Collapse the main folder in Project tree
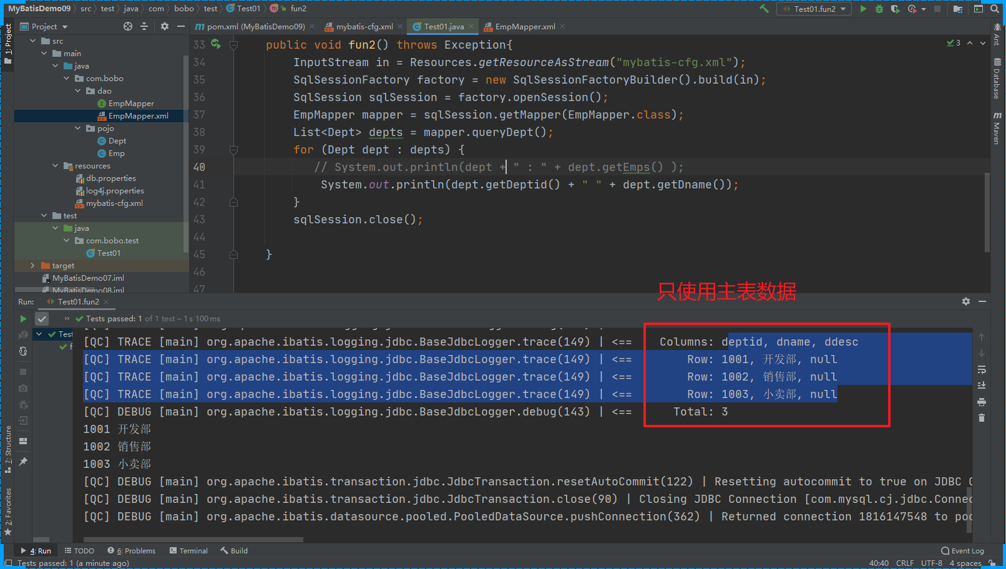This screenshot has width=1006, height=569. [x=44, y=53]
